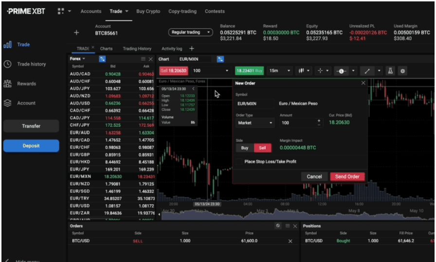Open the Order Type Market dropdown
Viewport: 436px width, 262px height.
coord(254,123)
